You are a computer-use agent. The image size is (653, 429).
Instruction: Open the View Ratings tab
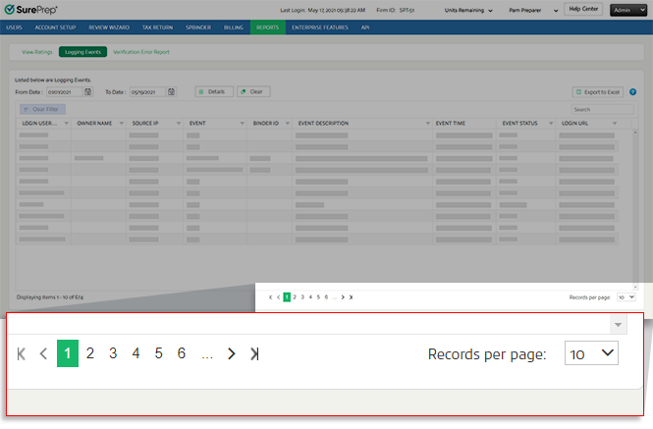(36, 50)
